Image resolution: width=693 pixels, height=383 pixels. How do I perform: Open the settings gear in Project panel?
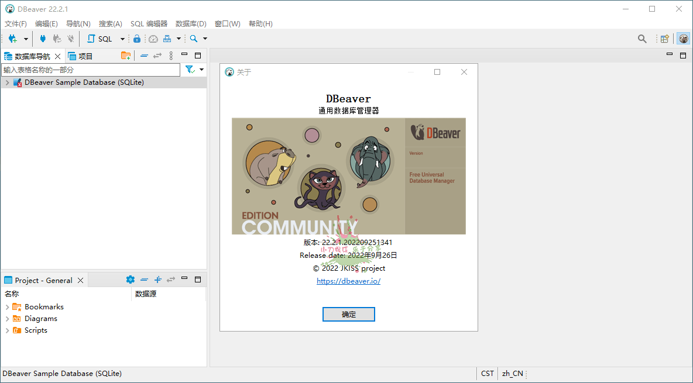[x=131, y=280]
